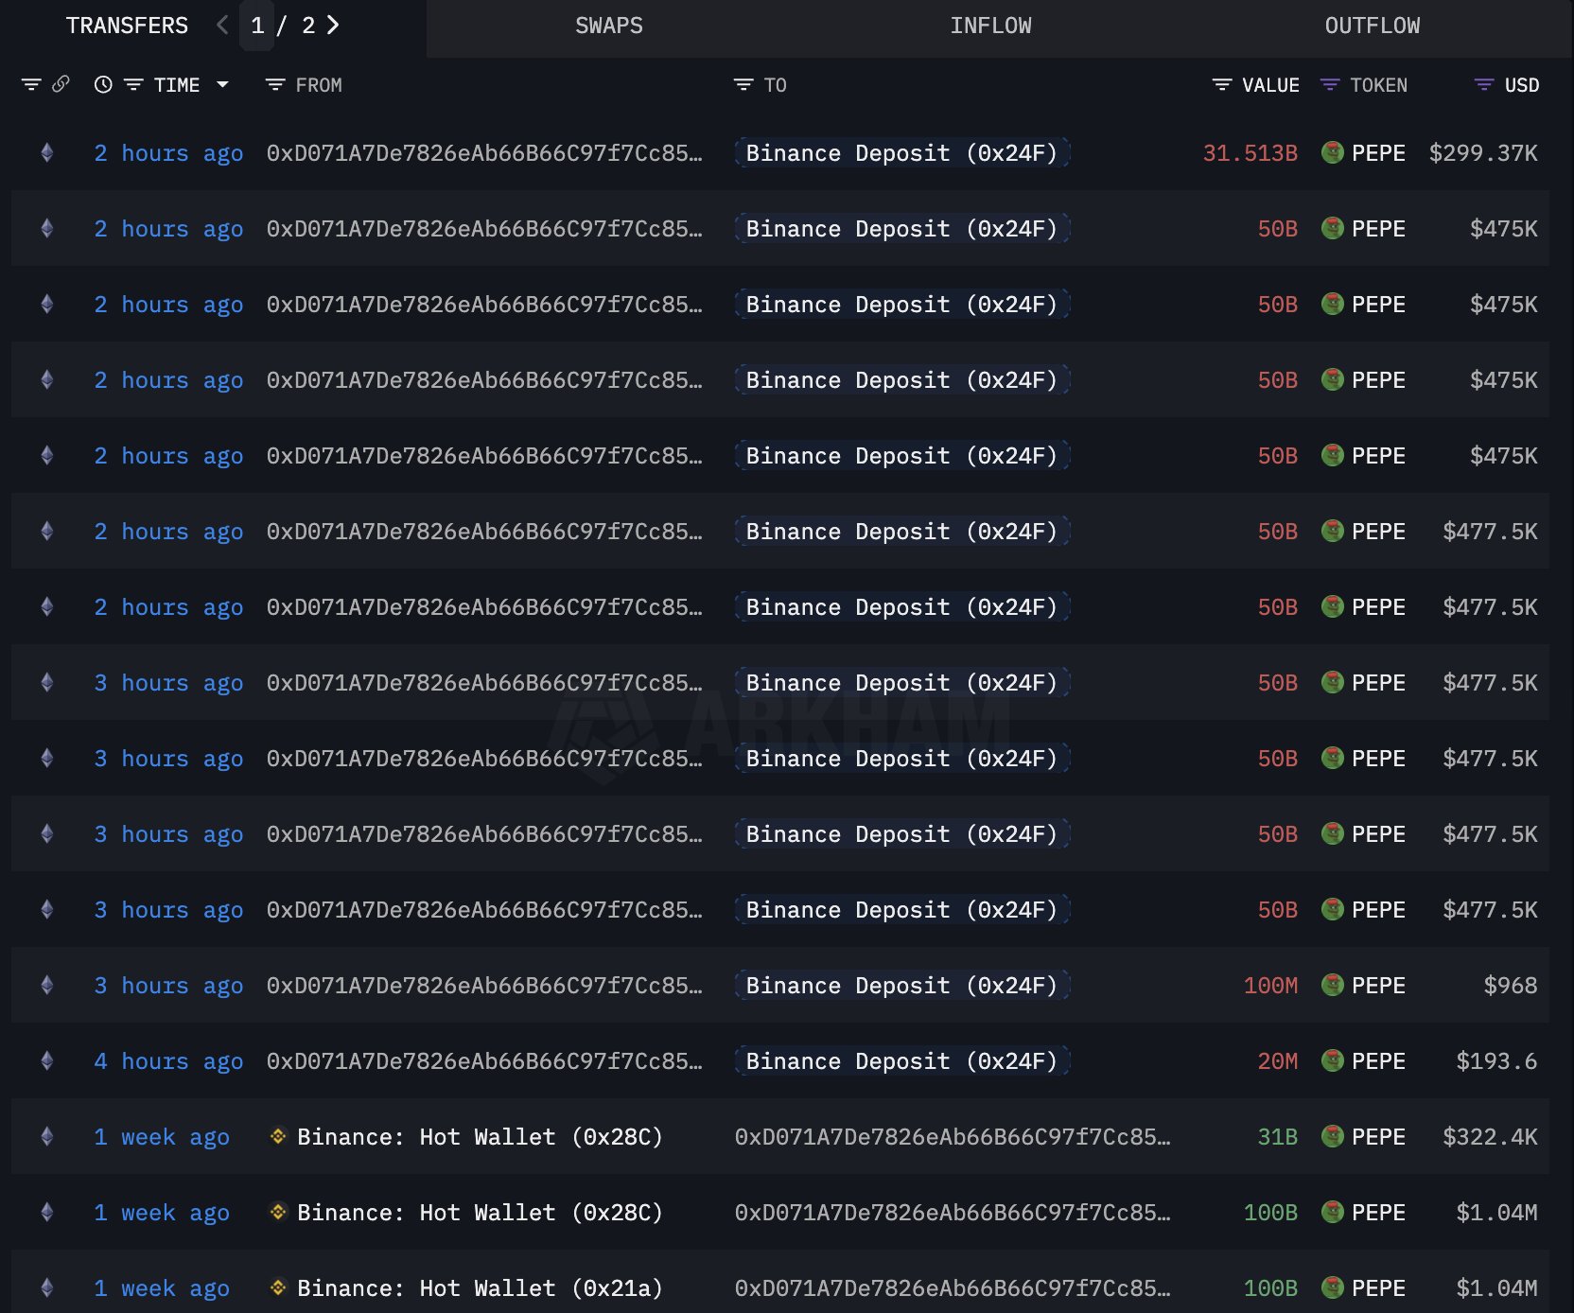Click PEPE token name on 20M row
Image resolution: width=1574 pixels, height=1313 pixels.
pos(1378,1061)
